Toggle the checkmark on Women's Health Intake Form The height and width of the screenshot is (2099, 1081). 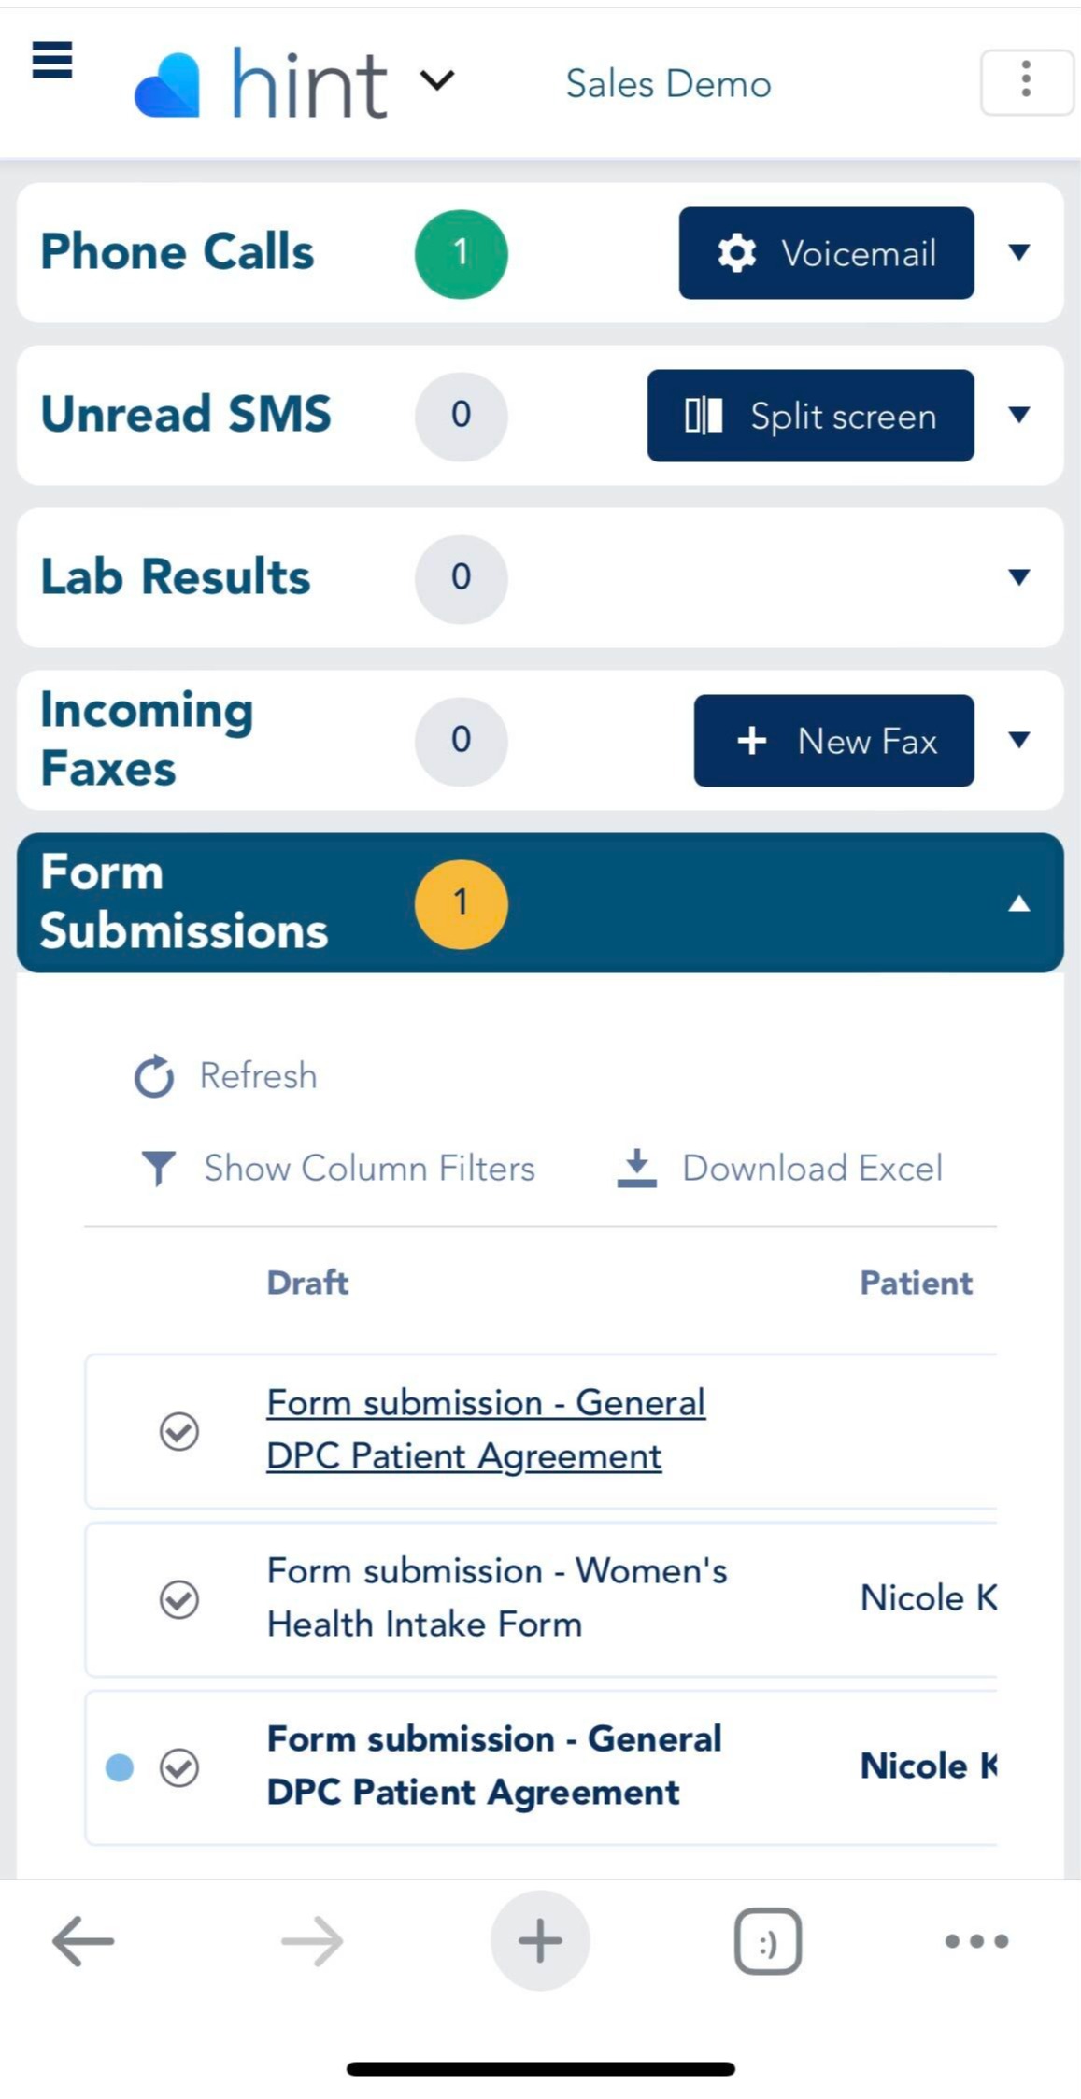pyautogui.click(x=181, y=1599)
